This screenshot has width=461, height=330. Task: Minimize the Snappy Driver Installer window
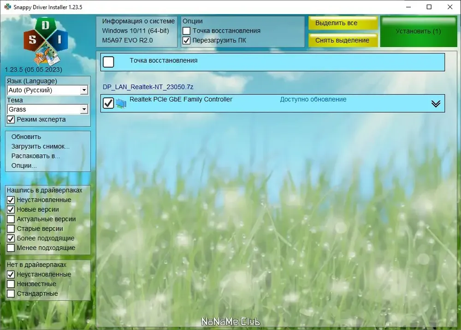[408, 7]
